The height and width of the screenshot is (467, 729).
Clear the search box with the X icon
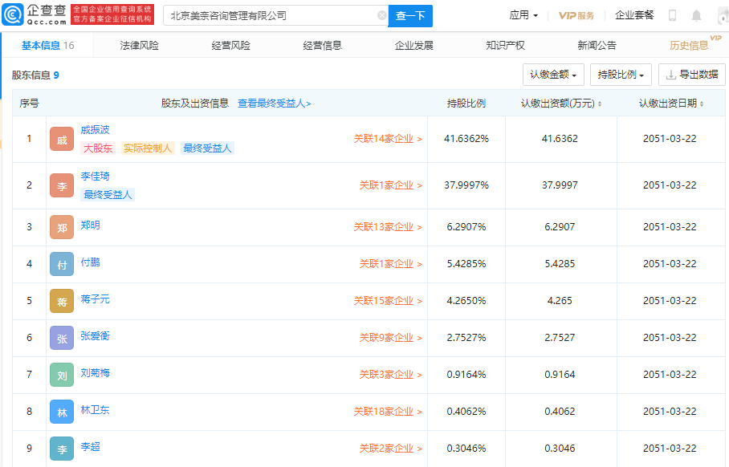(381, 15)
